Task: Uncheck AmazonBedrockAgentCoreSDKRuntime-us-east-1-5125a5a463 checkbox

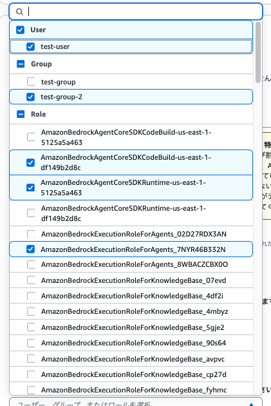Action: pyautogui.click(x=30, y=188)
